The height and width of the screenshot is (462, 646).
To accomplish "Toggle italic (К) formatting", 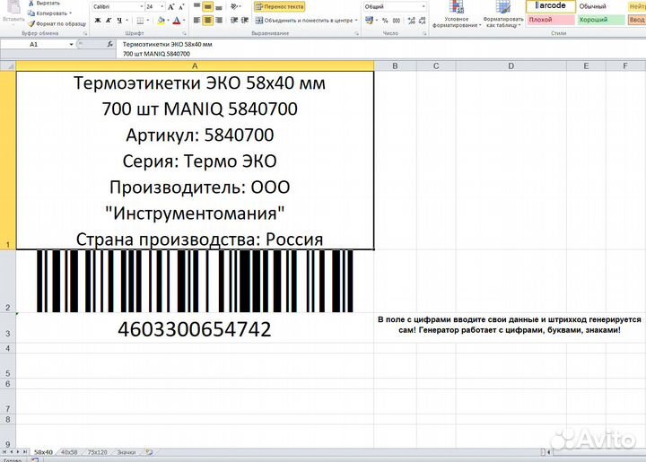I will point(109,20).
